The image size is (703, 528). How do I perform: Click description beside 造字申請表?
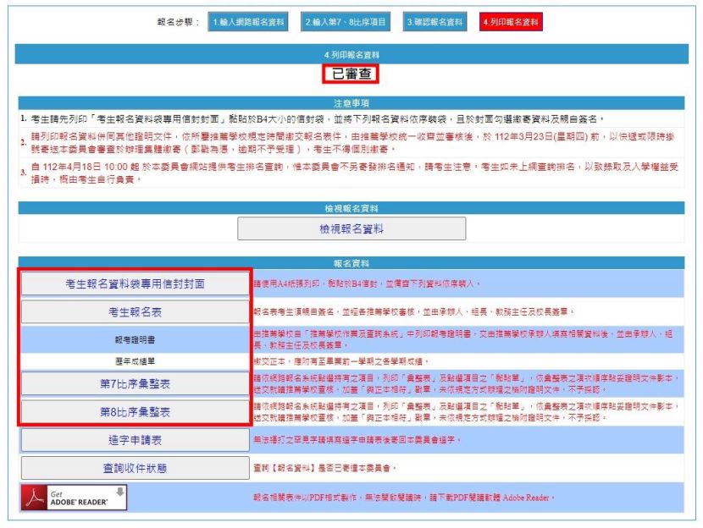[357, 440]
